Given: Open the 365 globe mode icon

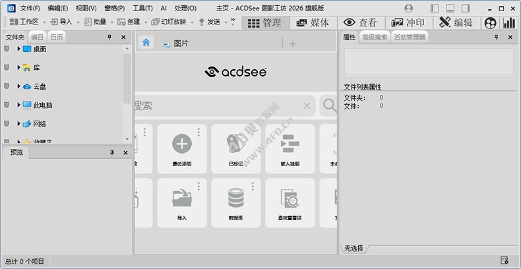Looking at the screenshot, I should [490, 22].
